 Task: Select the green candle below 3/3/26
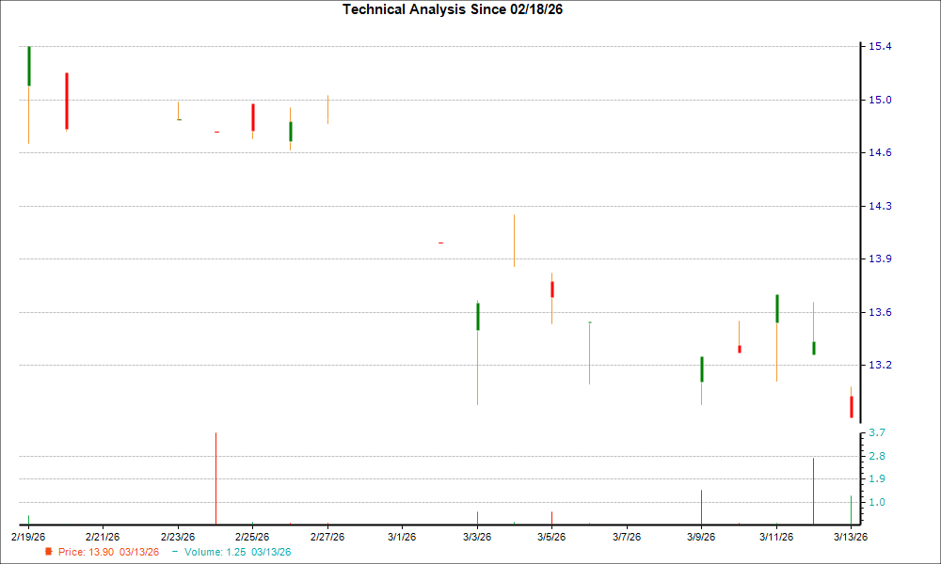[x=476, y=315]
